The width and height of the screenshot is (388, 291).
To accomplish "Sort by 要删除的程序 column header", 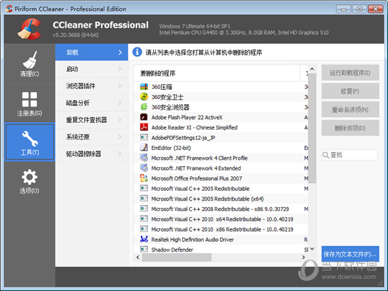I will [217, 73].
